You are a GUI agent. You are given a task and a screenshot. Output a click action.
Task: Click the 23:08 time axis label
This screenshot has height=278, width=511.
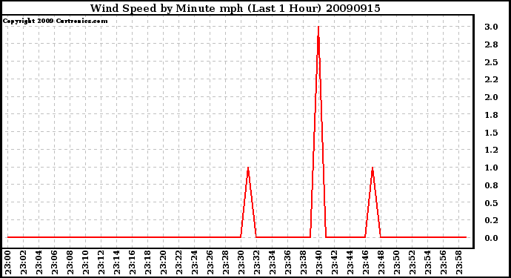click(70, 262)
